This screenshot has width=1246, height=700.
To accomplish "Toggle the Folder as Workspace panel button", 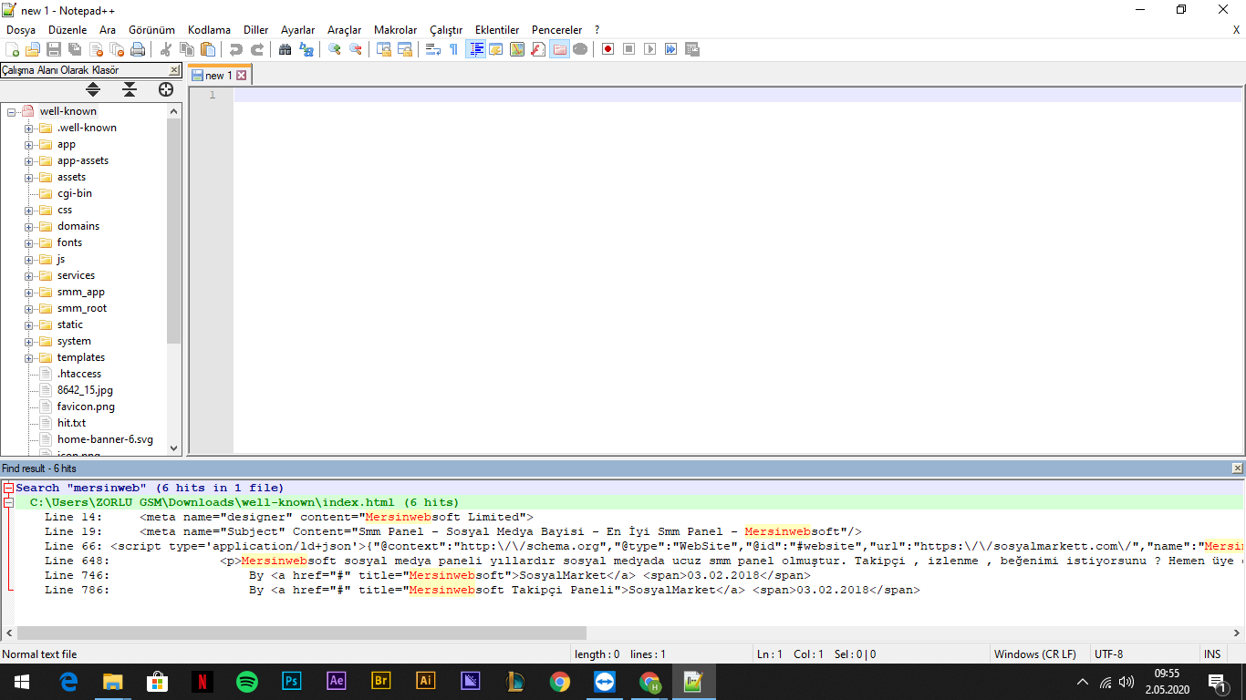I will coord(559,49).
